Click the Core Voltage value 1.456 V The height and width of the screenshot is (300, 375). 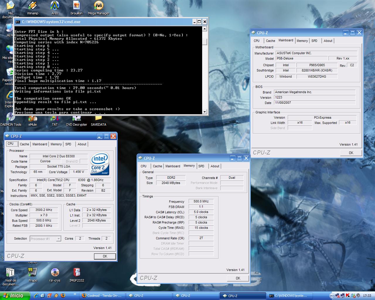pos(79,172)
